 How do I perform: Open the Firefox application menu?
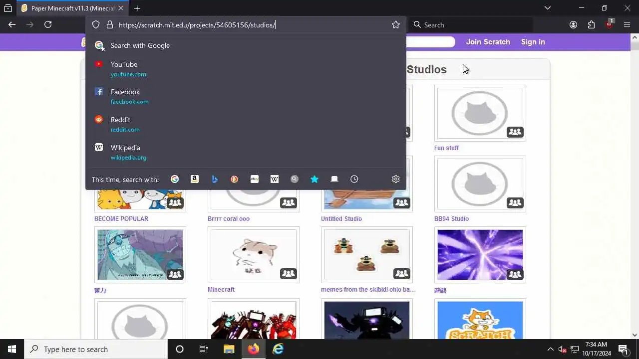(x=627, y=24)
